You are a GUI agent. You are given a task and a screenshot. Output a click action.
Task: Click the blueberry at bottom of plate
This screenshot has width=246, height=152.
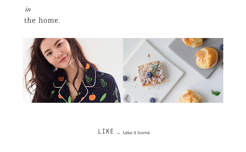152,100
